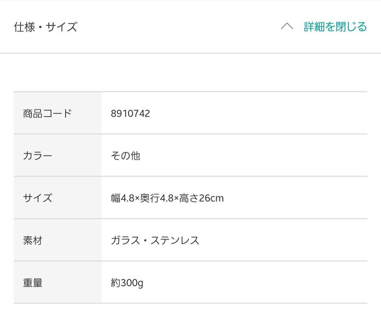Click 閉じる at end of collapse link
Image resolution: width=381 pixels, height=315 pixels.
[351, 26]
